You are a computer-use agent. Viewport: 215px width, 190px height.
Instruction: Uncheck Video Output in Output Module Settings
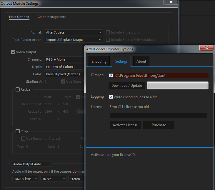click(13, 52)
